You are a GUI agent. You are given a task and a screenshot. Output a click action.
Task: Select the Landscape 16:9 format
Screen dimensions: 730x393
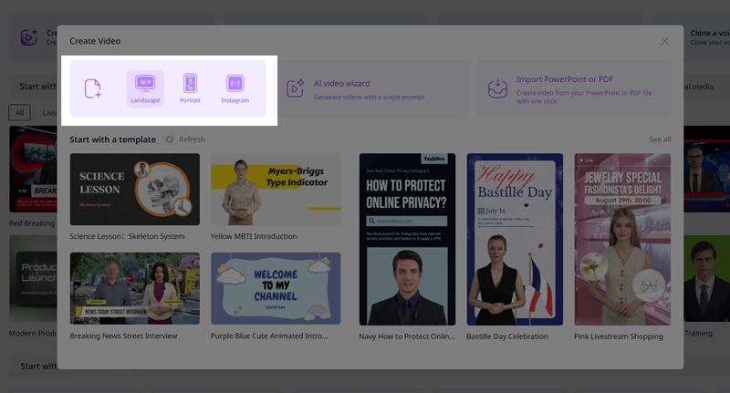coord(145,88)
